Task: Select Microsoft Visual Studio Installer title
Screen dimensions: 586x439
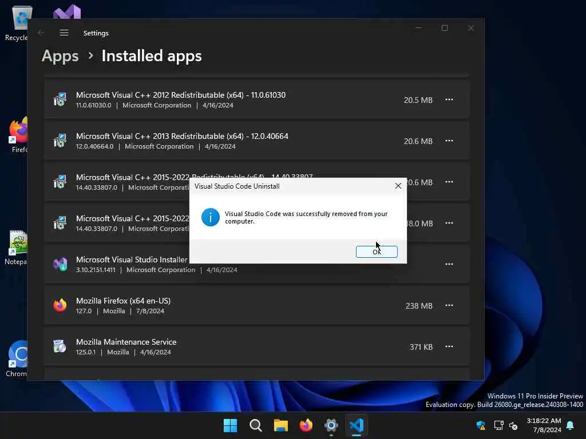Action: [x=132, y=260]
